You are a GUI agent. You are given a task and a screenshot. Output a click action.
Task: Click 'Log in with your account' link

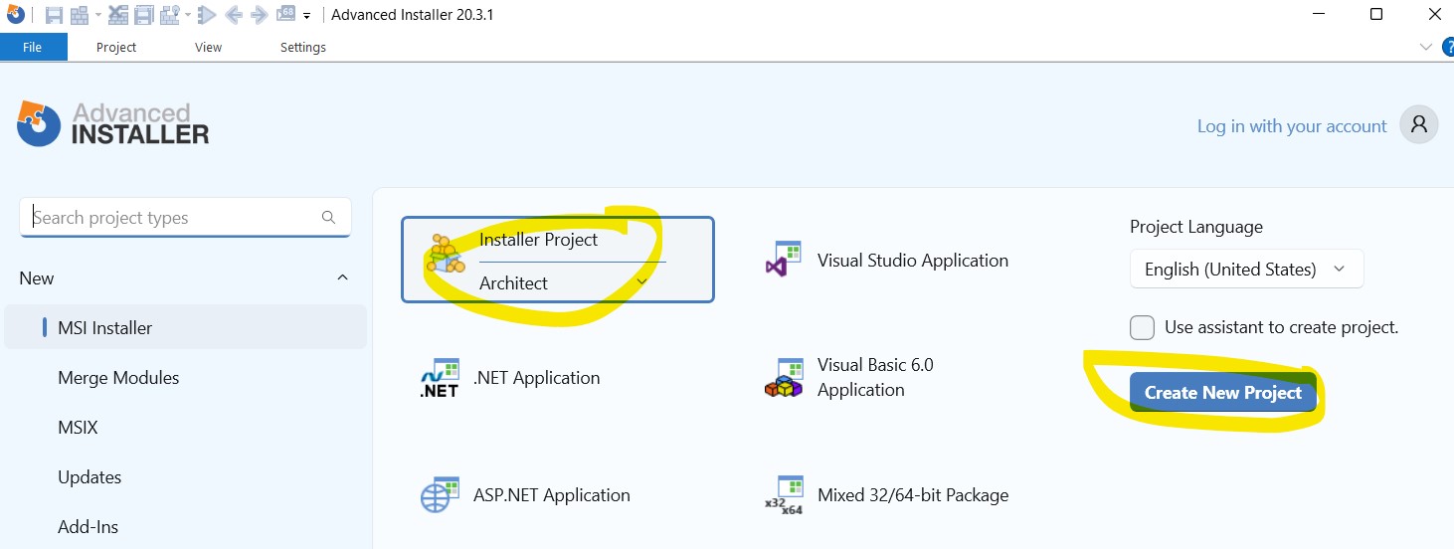[1291, 126]
